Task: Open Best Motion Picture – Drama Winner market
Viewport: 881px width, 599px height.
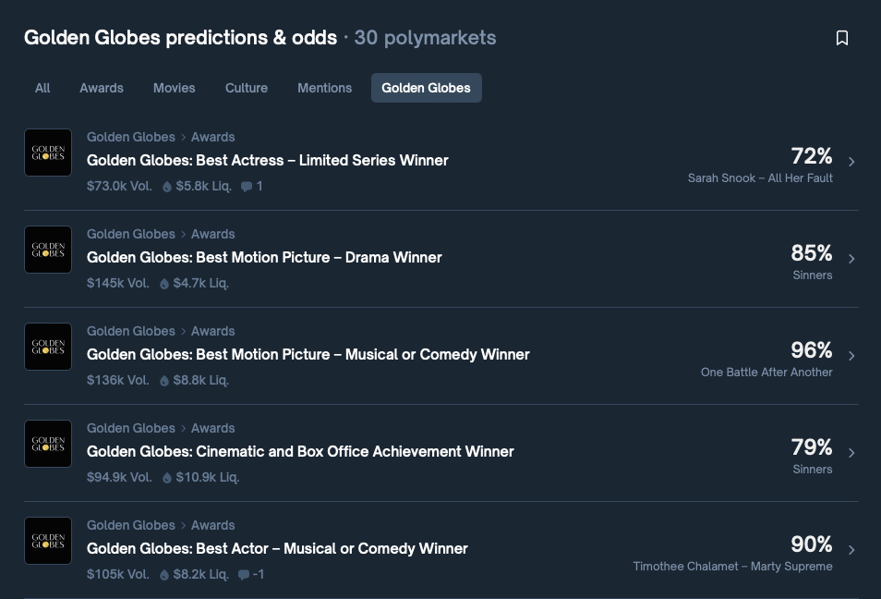Action: [x=264, y=257]
